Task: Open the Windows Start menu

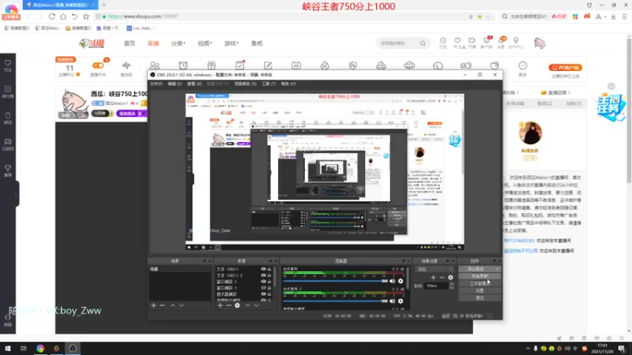Action: click(x=8, y=348)
